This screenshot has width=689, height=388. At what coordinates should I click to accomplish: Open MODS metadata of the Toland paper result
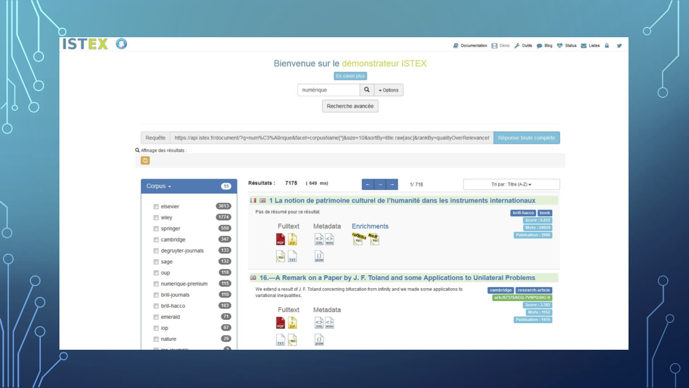[330, 323]
